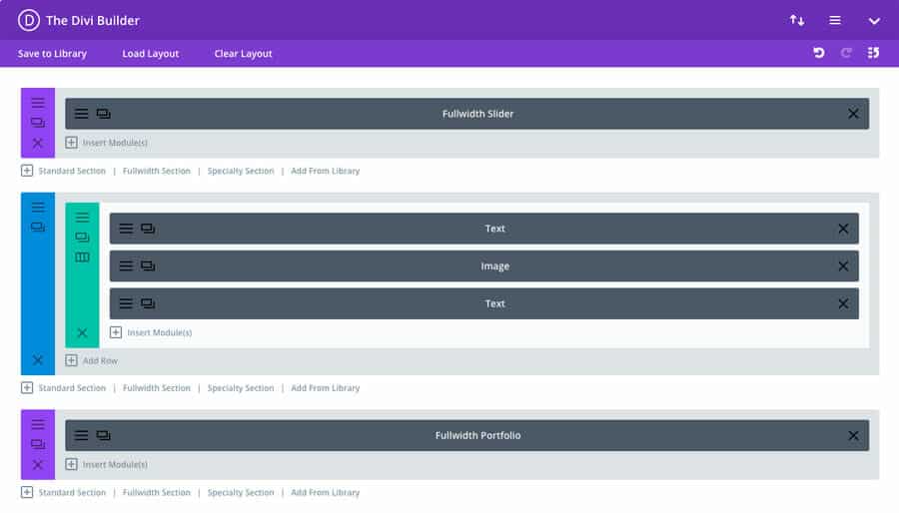Delete the first purple fullwidth section
Image resolution: width=899 pixels, height=513 pixels.
38,143
